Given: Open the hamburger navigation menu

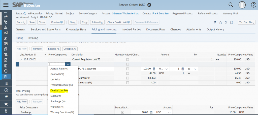Looking at the screenshot, I should click(x=6, y=5).
